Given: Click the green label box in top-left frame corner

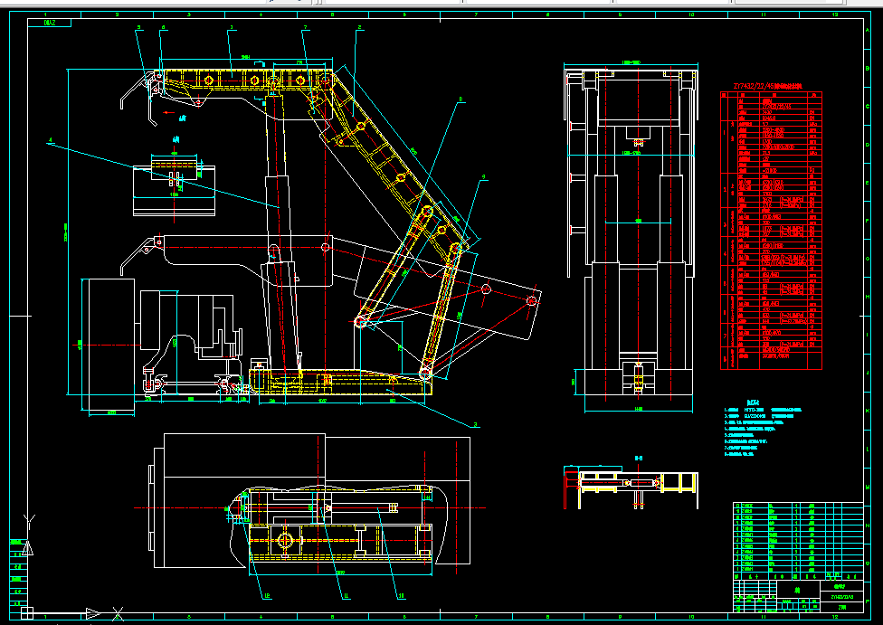Looking at the screenshot, I should 50,24.
